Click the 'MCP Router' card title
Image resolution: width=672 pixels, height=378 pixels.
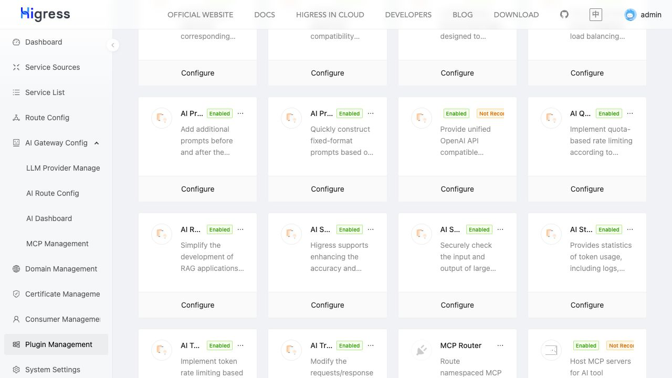pos(461,345)
